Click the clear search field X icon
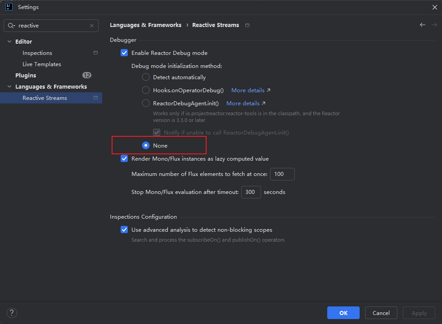Screen dimensions: 442x324 (92, 26)
